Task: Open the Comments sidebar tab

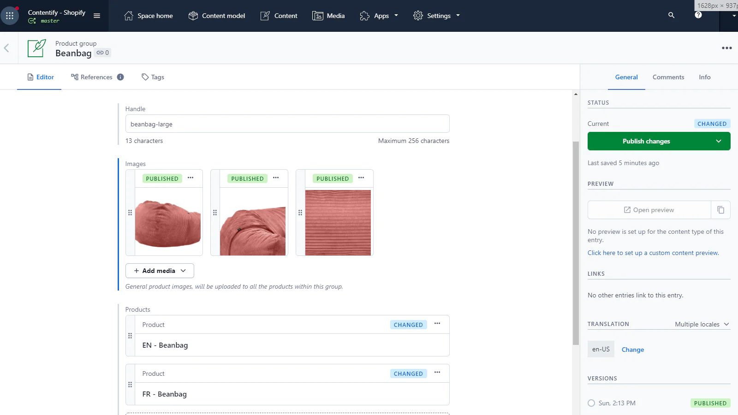Action: click(668, 77)
